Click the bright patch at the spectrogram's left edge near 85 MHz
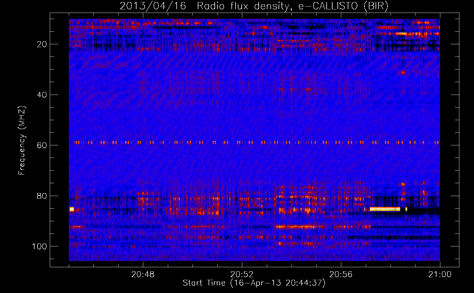 71,209
